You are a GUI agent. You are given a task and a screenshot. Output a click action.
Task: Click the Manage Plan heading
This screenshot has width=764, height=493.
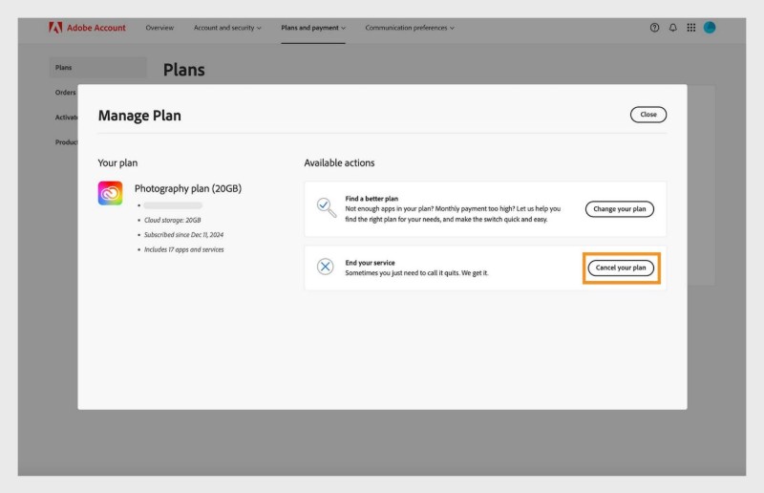[x=139, y=116]
